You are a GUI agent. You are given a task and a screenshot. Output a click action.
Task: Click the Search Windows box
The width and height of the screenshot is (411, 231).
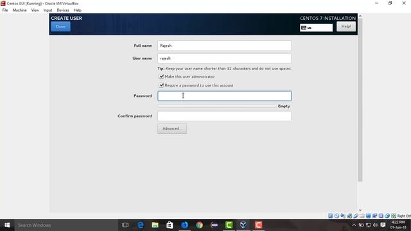66,225
